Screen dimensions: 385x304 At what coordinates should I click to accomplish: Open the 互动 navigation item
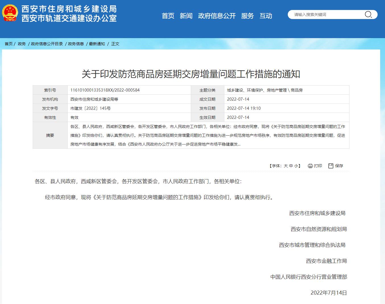point(266,16)
